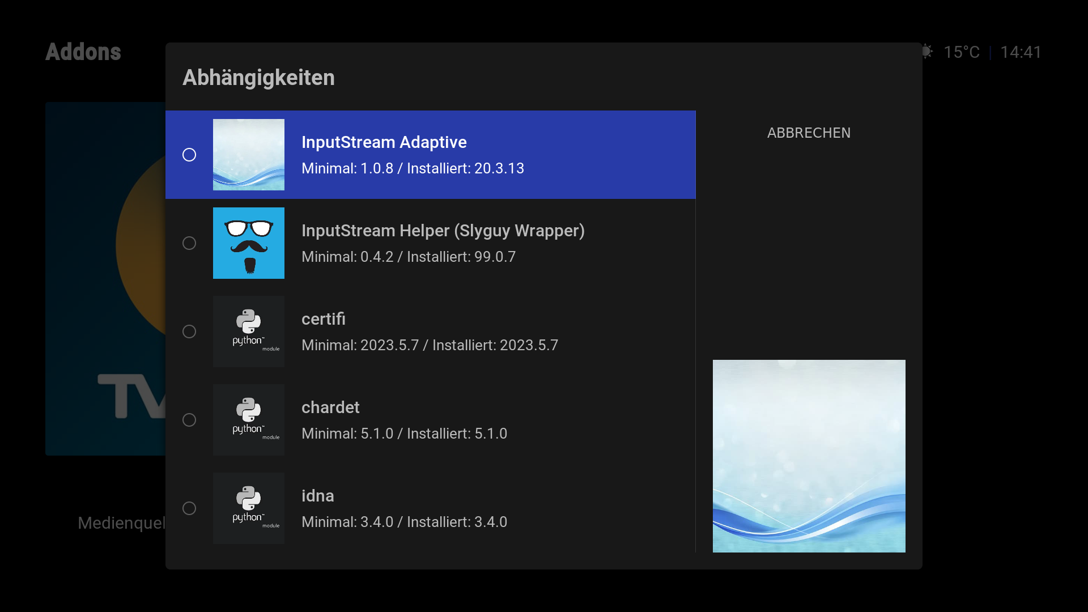Open the idna dependency name

tap(318, 496)
